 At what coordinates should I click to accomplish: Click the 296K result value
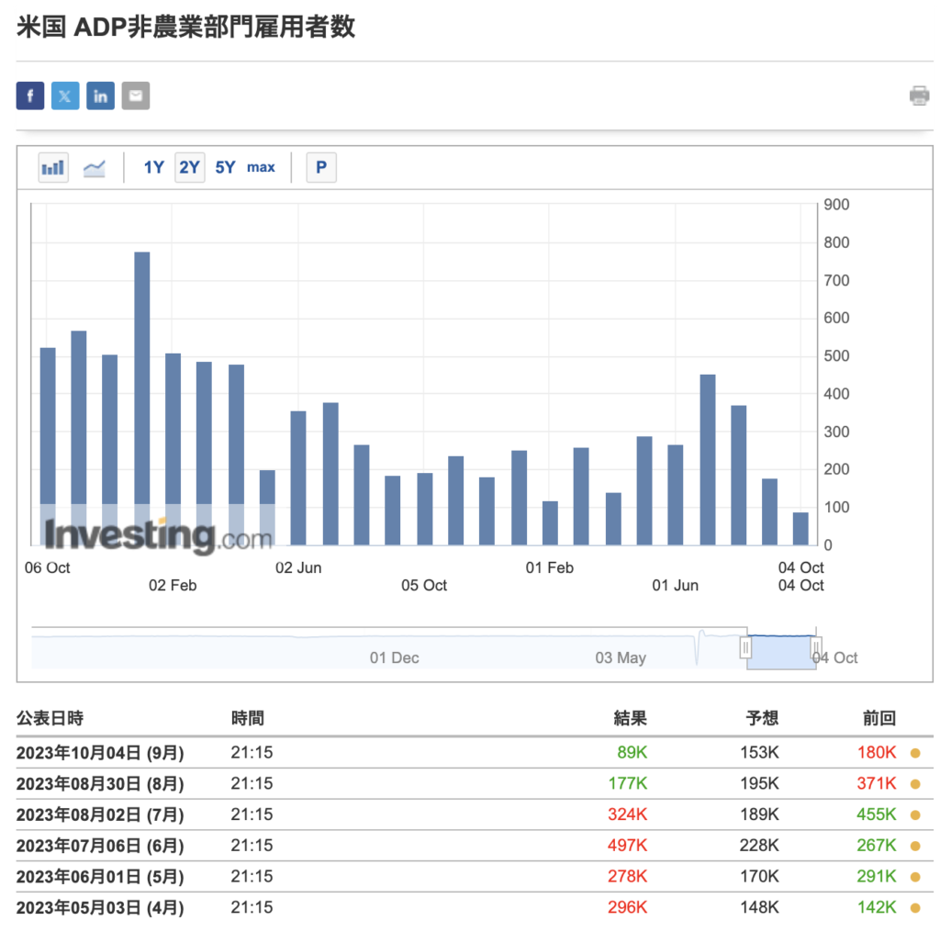click(628, 907)
